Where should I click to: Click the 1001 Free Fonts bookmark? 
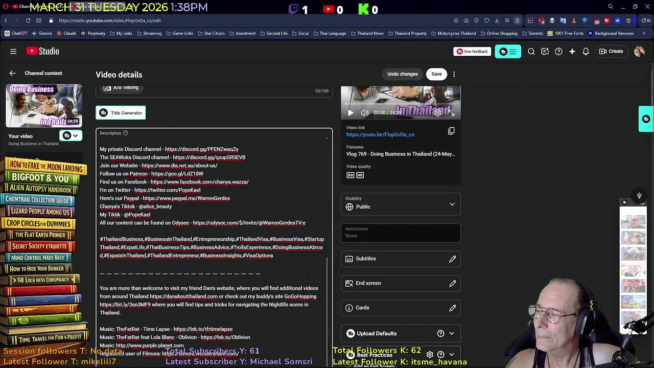tap(565, 33)
